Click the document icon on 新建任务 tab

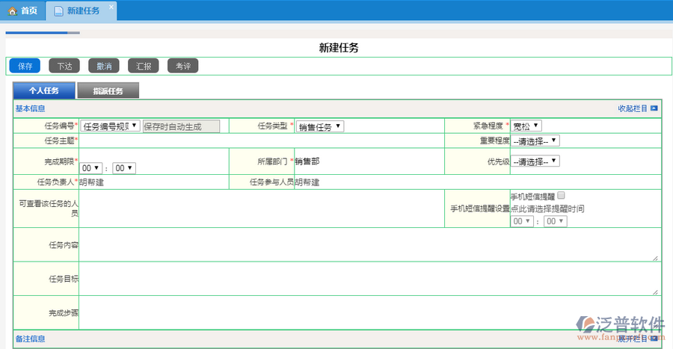click(58, 10)
